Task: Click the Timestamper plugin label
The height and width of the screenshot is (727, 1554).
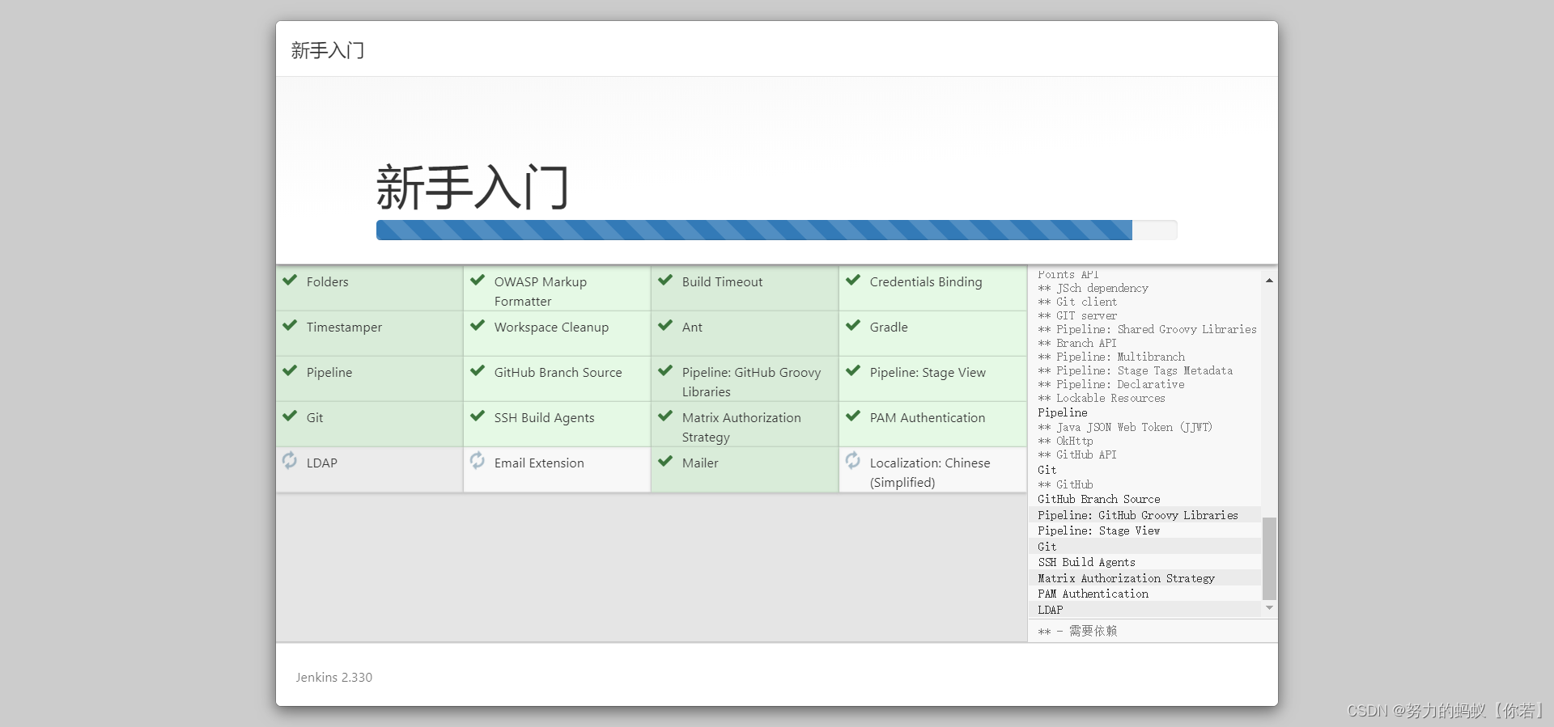Action: 344,328
